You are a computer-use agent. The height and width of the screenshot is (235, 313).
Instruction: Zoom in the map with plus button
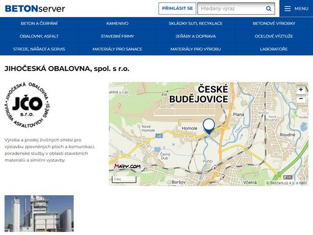[x=301, y=89]
